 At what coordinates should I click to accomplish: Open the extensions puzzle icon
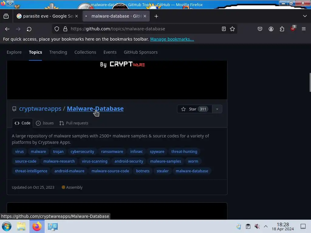pyautogui.click(x=282, y=29)
